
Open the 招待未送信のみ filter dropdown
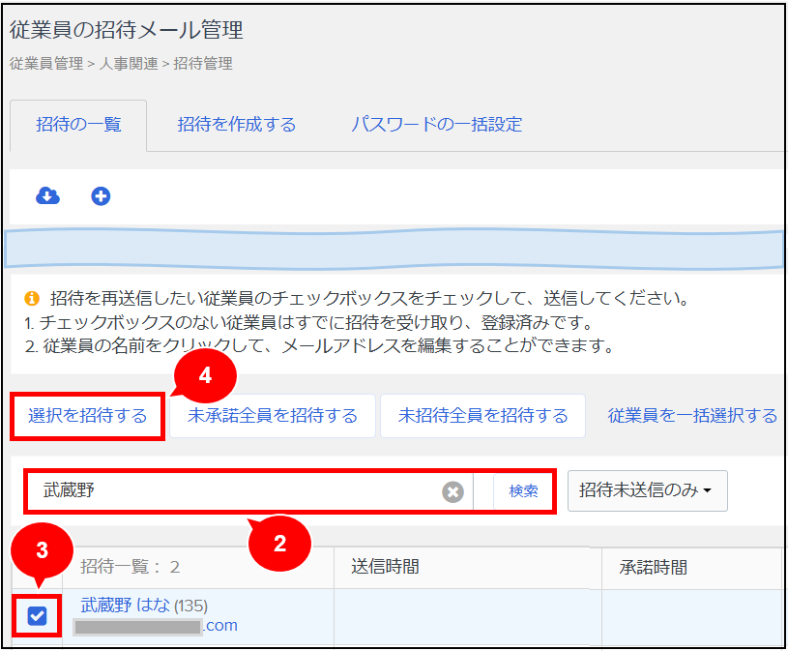coord(646,490)
